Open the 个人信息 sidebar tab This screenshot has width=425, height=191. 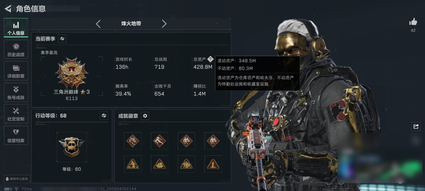tap(16, 28)
